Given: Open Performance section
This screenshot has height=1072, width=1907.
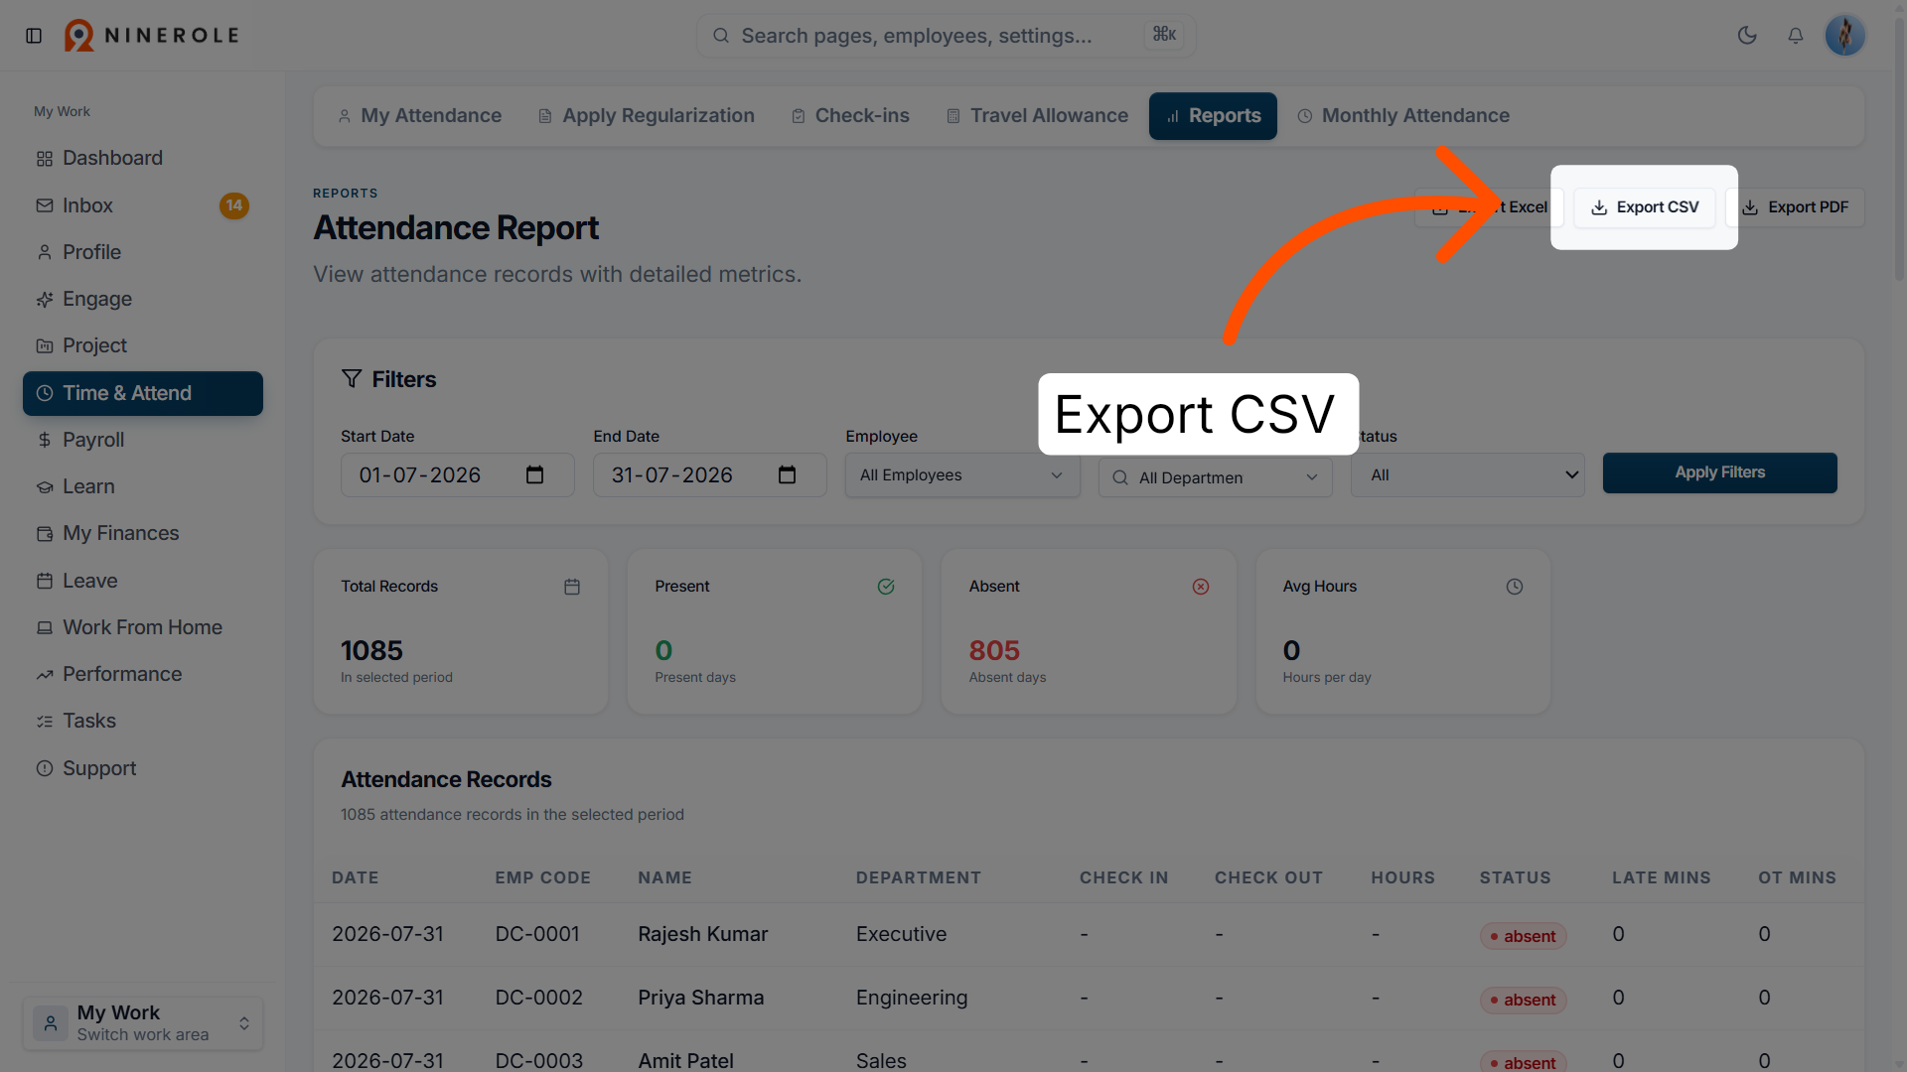Looking at the screenshot, I should coord(143,674).
